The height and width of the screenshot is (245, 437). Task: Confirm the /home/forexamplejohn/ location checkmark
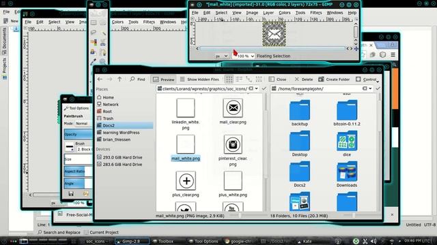(x=378, y=88)
